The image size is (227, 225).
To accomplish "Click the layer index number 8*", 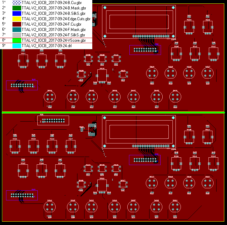I will 4,40.
